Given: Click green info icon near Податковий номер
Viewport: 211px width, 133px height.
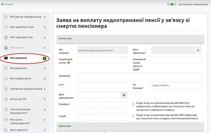Looking at the screenshot, I should pyautogui.click(x=68, y=63).
